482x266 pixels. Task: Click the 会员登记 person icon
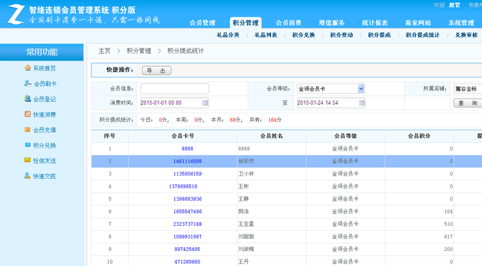tap(27, 99)
